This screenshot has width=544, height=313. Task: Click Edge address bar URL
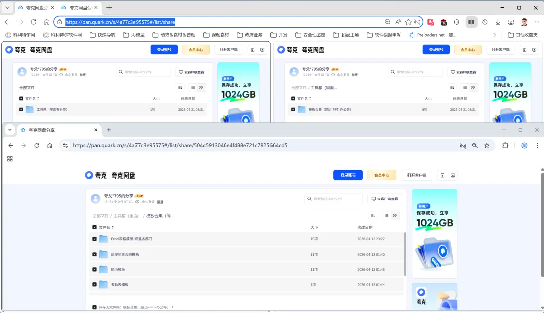pyautogui.click(x=120, y=22)
